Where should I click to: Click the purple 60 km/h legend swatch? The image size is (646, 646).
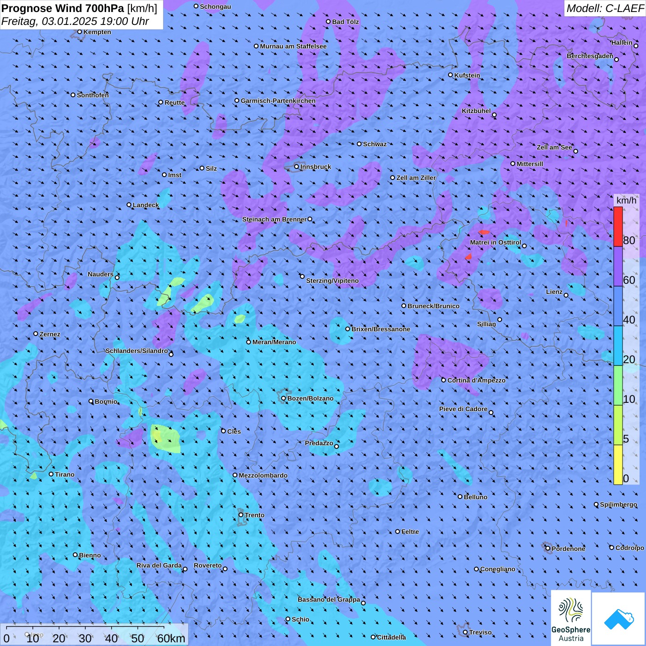click(618, 267)
